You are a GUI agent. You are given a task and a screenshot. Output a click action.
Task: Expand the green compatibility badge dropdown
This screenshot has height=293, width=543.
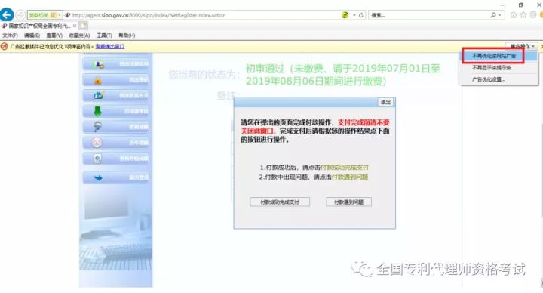click(x=60, y=15)
